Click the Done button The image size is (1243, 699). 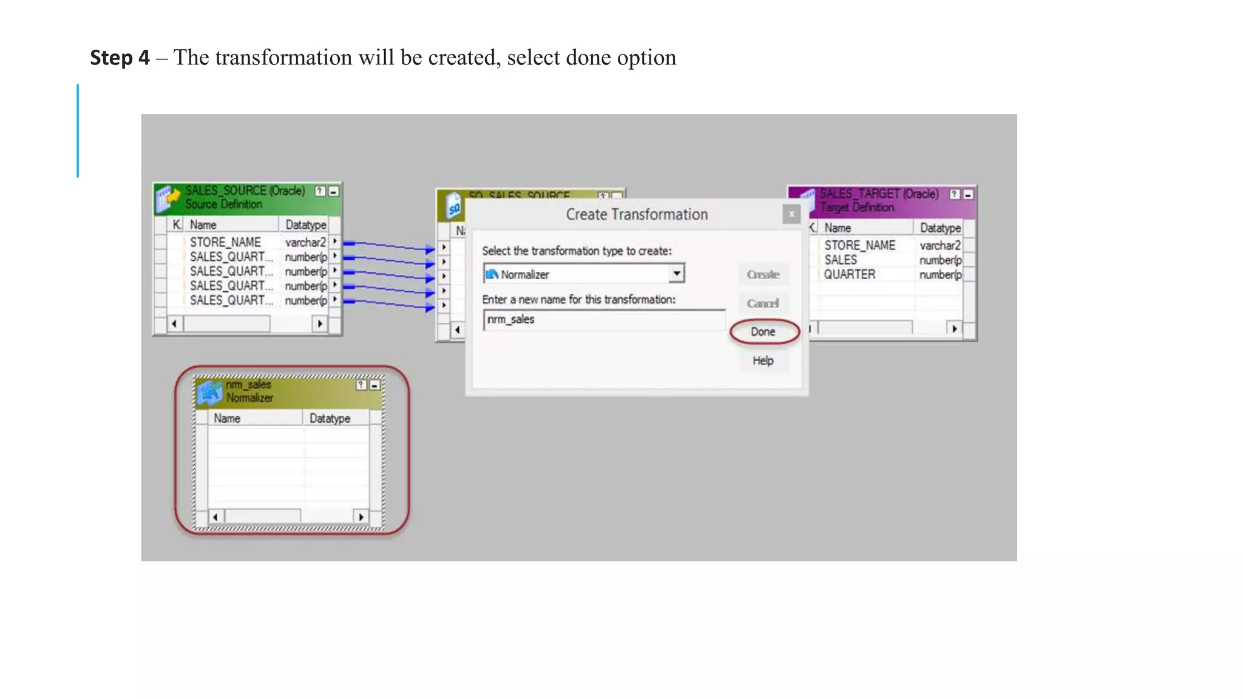[x=763, y=332]
